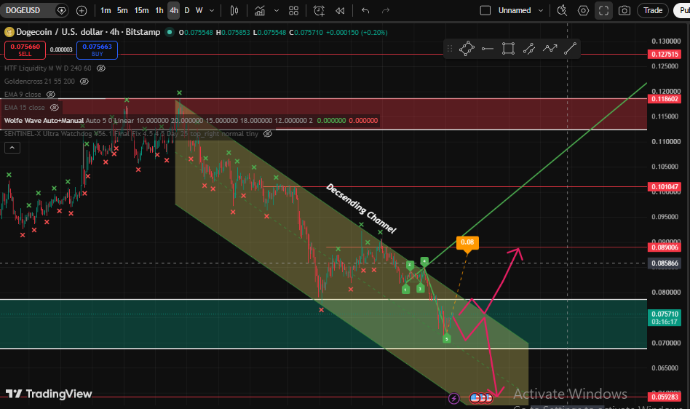Click the 0.085866 crosshair price label
The image size is (690, 409).
point(665,263)
